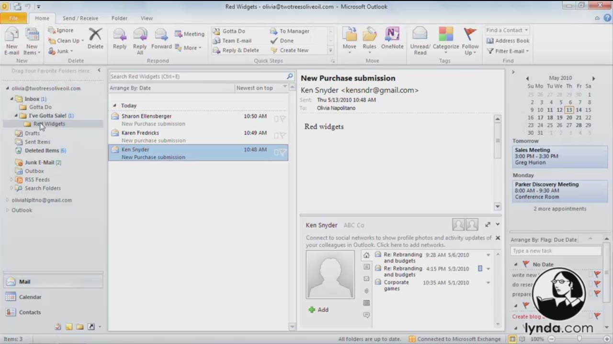Collapse the Today message group
Image resolution: width=613 pixels, height=344 pixels.
(x=114, y=106)
